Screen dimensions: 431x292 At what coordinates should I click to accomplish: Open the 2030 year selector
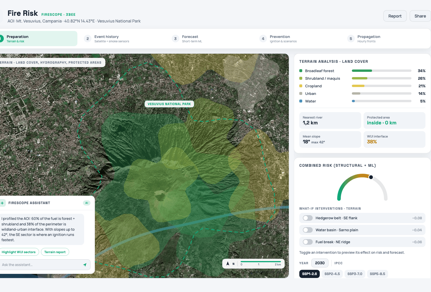pyautogui.click(x=320, y=263)
